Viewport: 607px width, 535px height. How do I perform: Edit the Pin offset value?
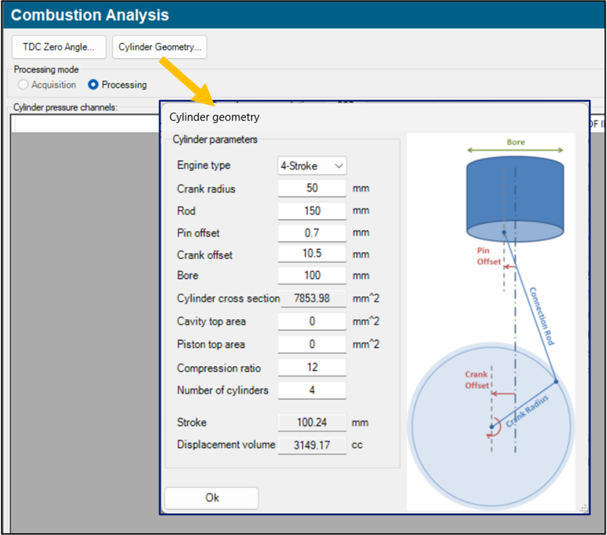point(312,233)
